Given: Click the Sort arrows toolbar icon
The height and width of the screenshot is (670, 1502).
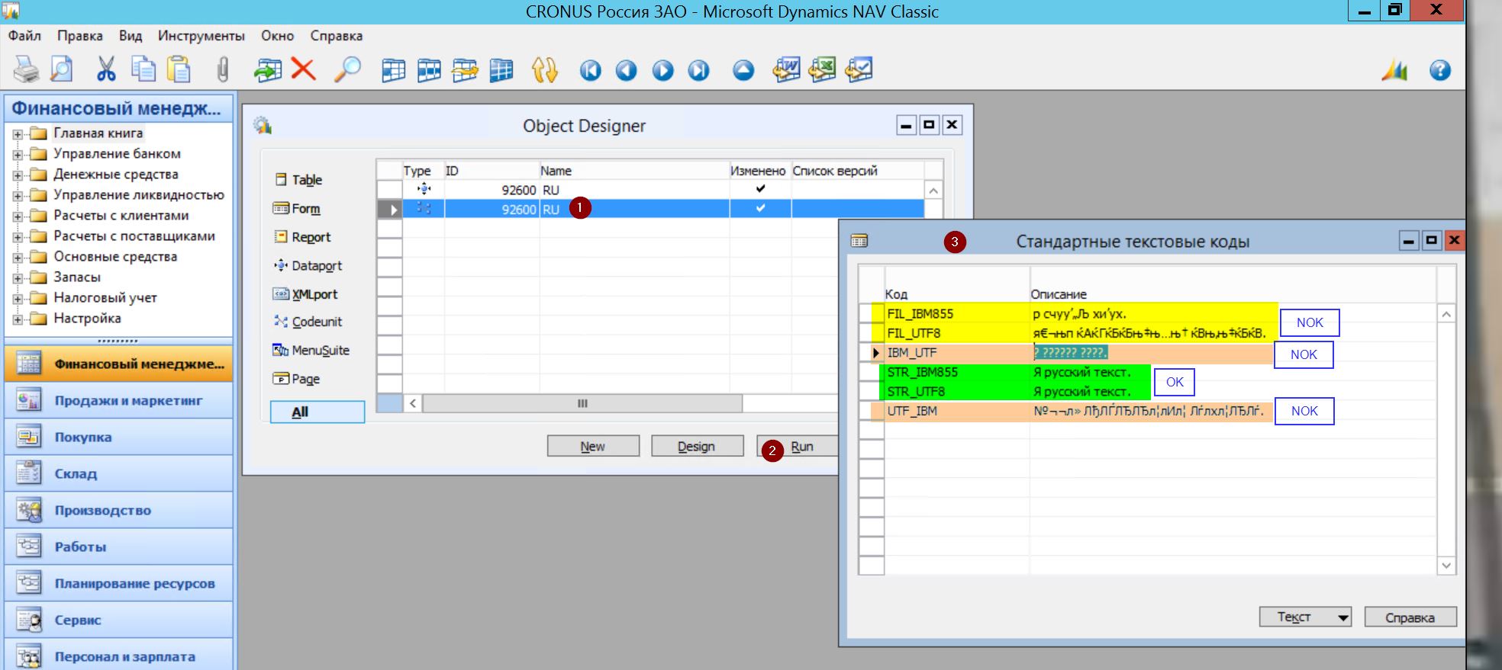Looking at the screenshot, I should tap(545, 70).
